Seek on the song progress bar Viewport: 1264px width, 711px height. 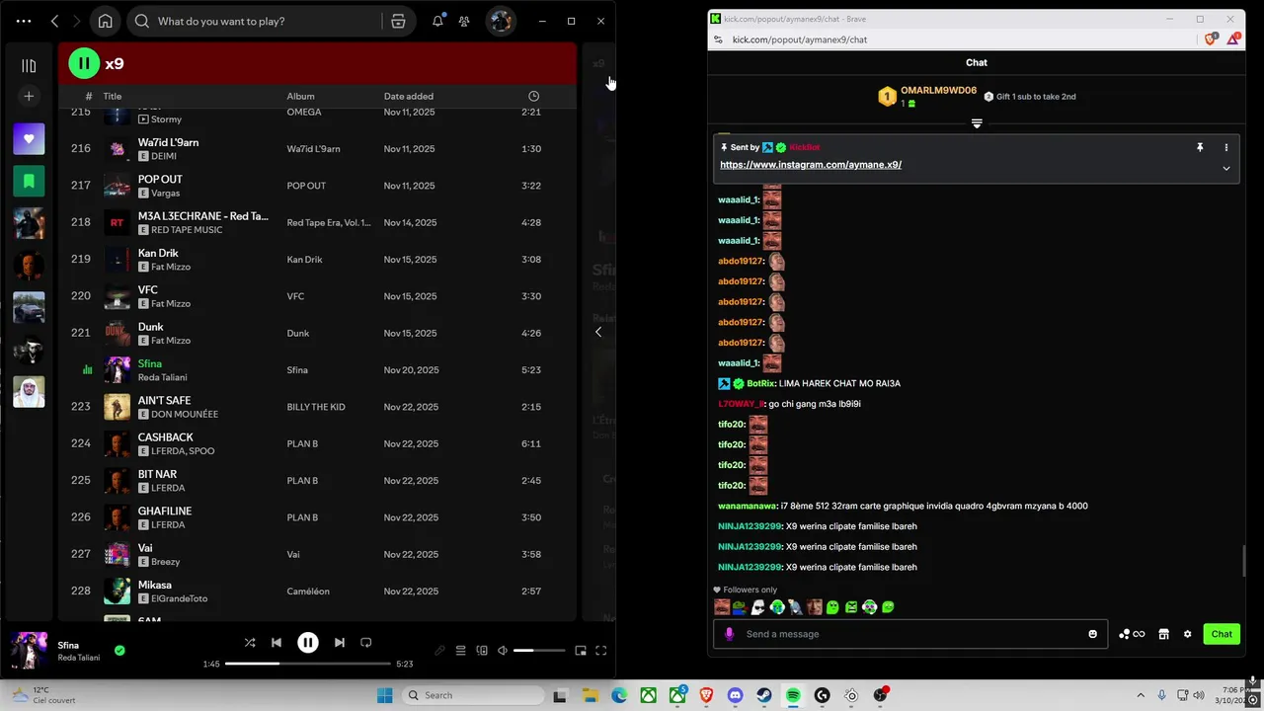(x=307, y=664)
